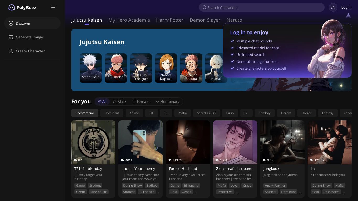Click the Log In link

pyautogui.click(x=346, y=7)
